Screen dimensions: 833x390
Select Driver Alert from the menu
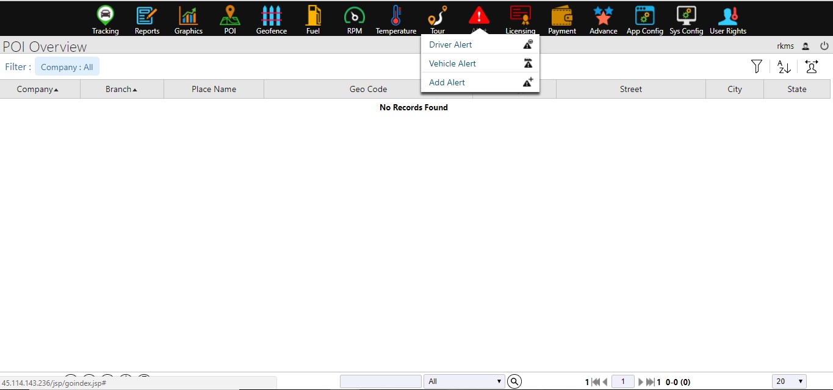[x=450, y=44]
